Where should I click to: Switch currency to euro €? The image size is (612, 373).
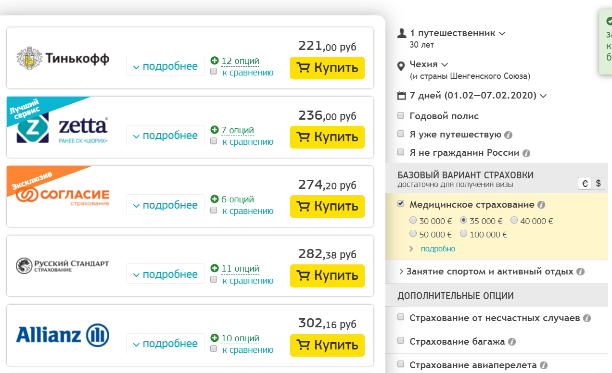pos(585,183)
